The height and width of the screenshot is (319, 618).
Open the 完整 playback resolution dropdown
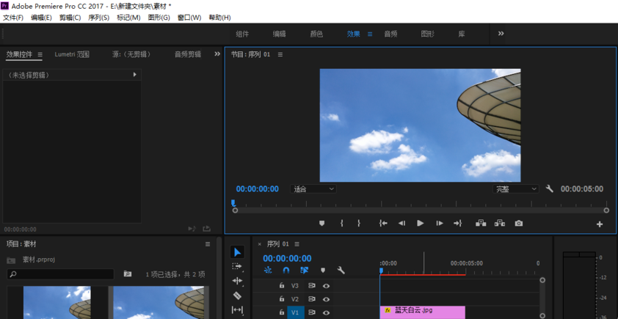coord(516,189)
